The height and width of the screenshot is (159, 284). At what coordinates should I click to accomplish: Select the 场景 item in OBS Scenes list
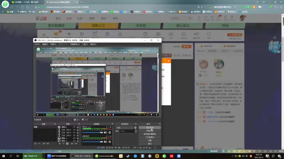(x=45, y=127)
